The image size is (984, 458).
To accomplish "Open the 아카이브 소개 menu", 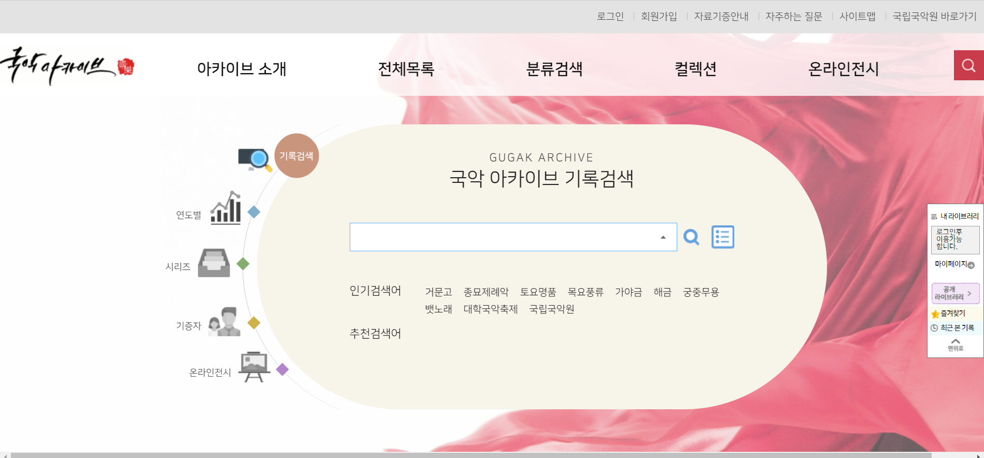I will click(241, 69).
